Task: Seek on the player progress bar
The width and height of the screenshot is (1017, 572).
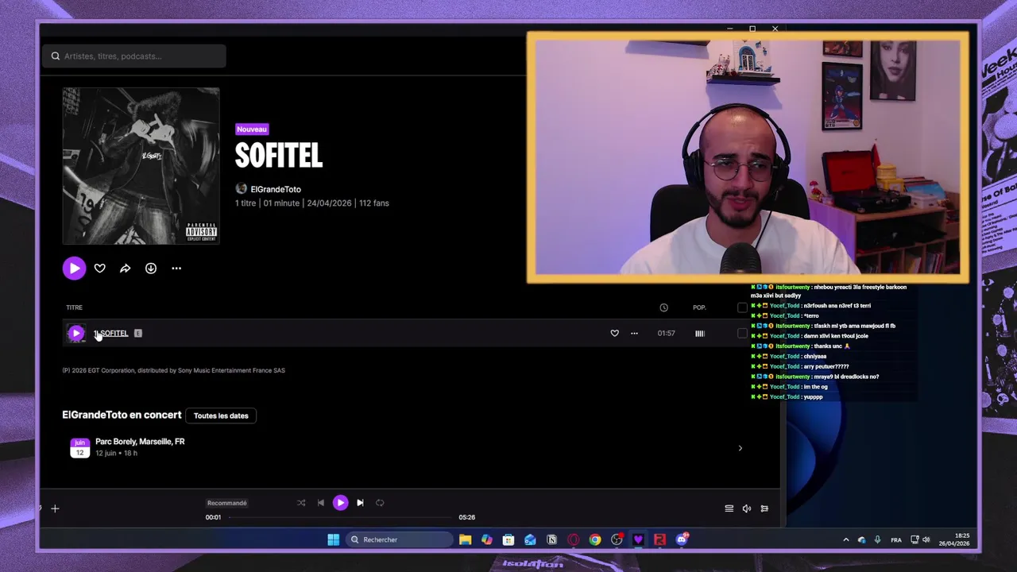Action: pos(340,517)
